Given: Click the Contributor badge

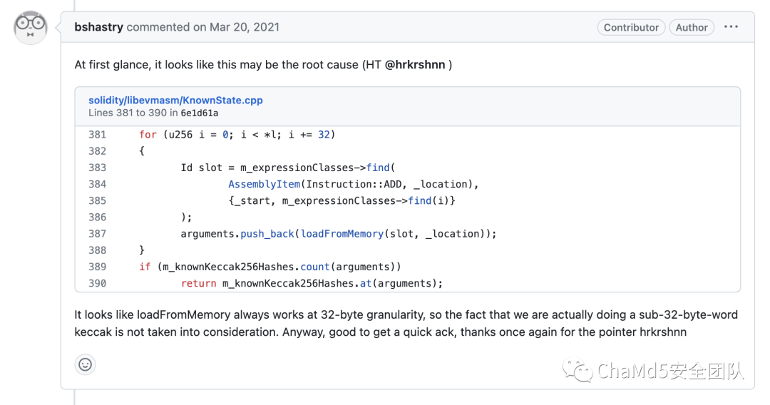Looking at the screenshot, I should (631, 28).
